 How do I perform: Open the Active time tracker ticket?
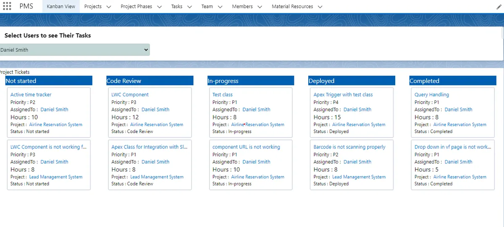31,95
